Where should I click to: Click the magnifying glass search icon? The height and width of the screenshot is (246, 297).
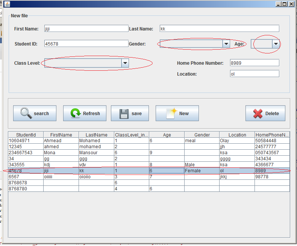click(x=26, y=113)
